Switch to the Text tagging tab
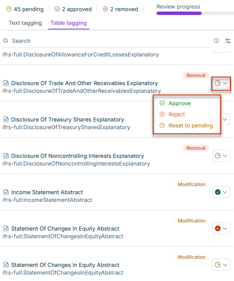 (x=25, y=23)
